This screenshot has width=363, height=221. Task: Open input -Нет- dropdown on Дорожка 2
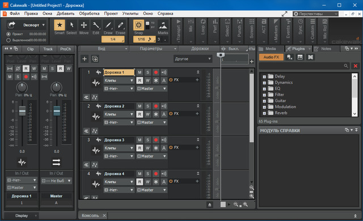click(x=119, y=122)
